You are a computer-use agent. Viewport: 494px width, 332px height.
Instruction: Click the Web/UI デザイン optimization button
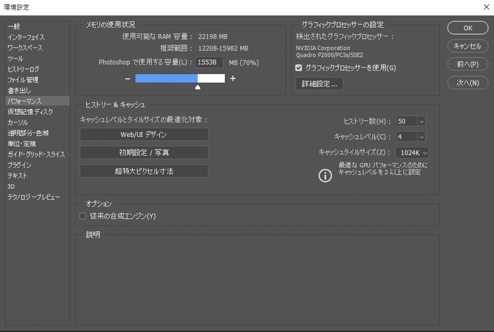click(x=144, y=135)
